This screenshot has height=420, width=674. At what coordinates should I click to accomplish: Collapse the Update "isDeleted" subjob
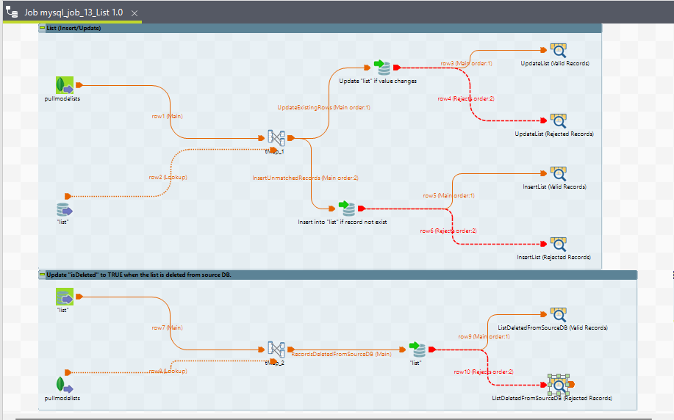coord(43,275)
